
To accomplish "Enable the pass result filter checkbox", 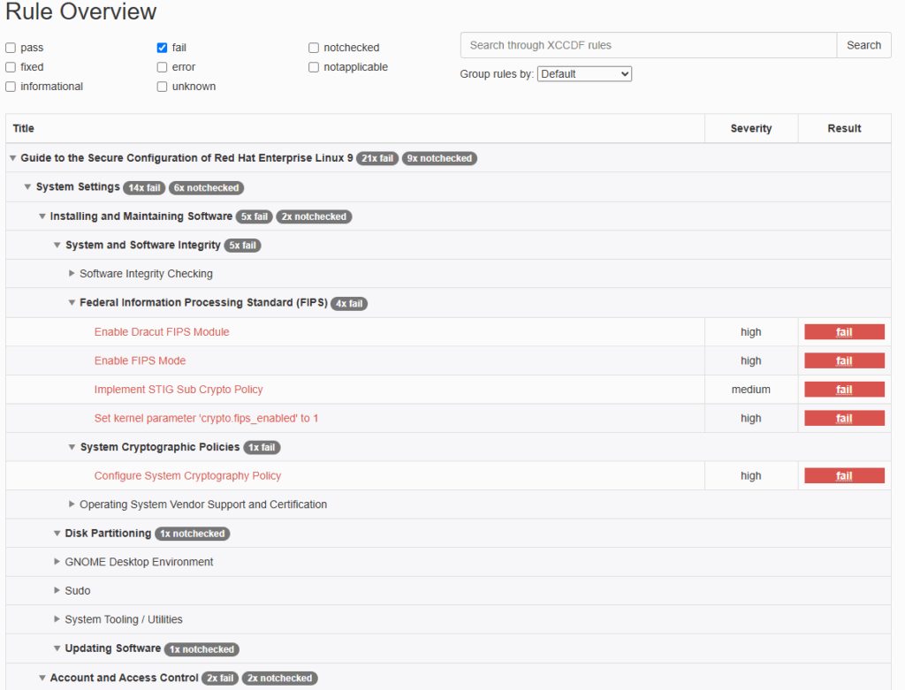I will (11, 48).
